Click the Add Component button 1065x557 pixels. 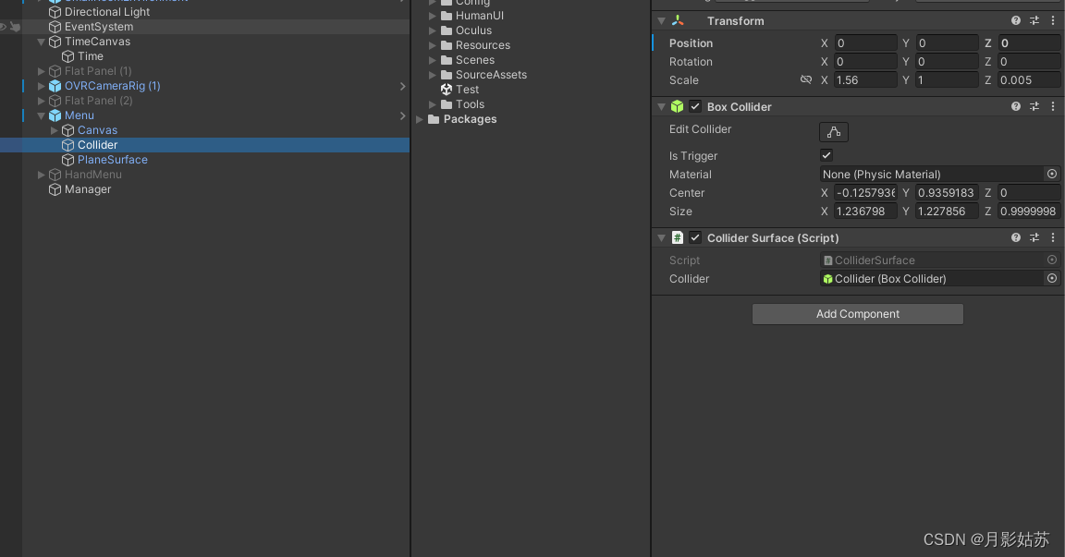[857, 313]
